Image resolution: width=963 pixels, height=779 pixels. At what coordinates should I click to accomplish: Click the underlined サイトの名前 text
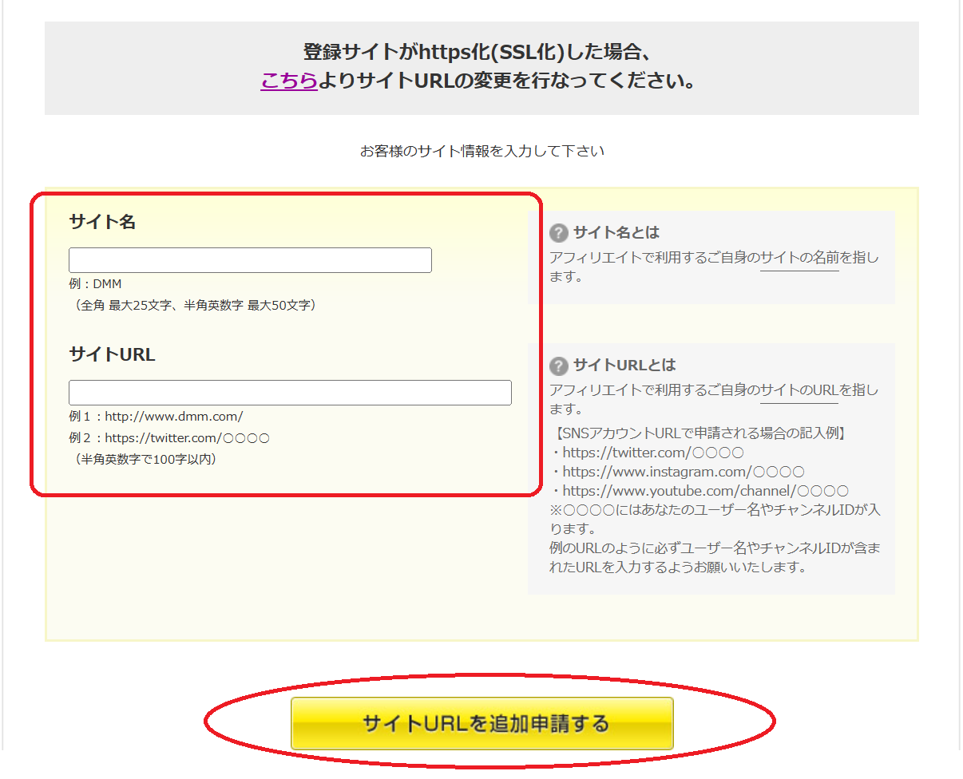click(x=799, y=258)
